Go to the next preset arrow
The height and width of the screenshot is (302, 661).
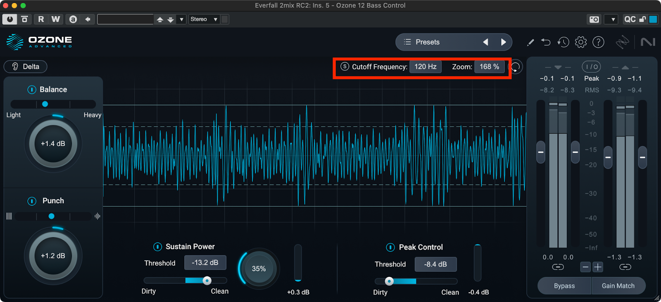(x=503, y=42)
